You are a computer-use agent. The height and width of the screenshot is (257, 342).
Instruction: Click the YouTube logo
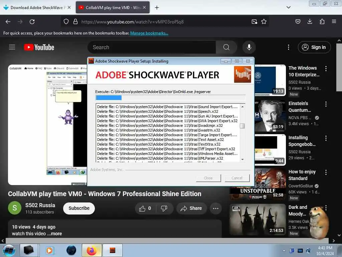39,47
